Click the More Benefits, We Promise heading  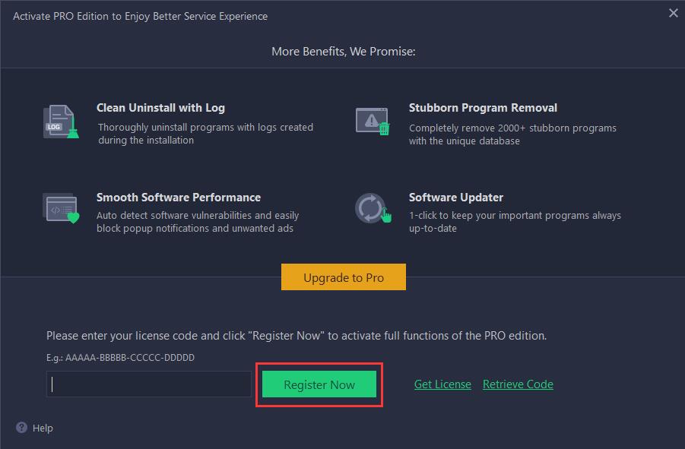(x=344, y=52)
